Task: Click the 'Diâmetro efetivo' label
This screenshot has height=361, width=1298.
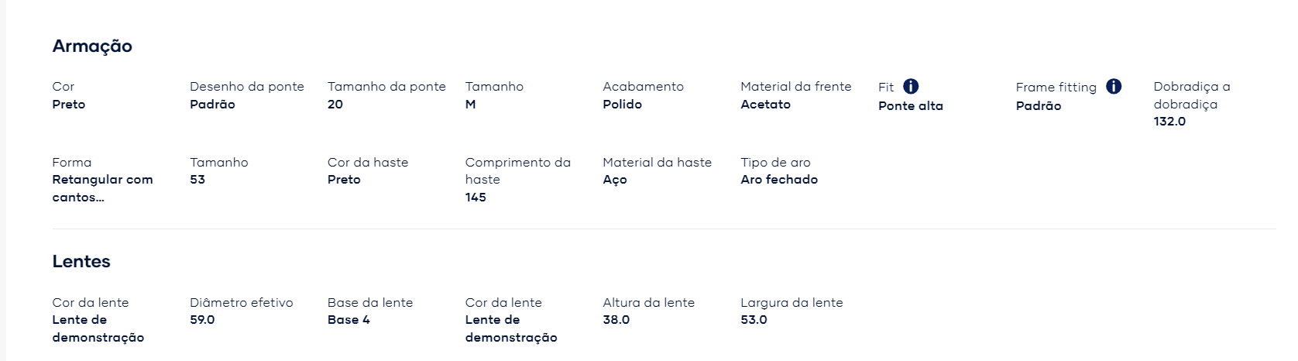Action: coord(242,303)
